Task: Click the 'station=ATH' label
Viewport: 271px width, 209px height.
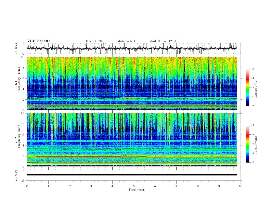Action: [x=127, y=41]
